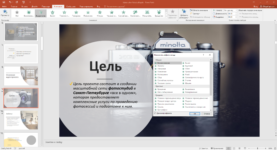Choose the Увеличение с поворотом effect in gallery
Screen dimensions: 277x150
coord(135,13)
